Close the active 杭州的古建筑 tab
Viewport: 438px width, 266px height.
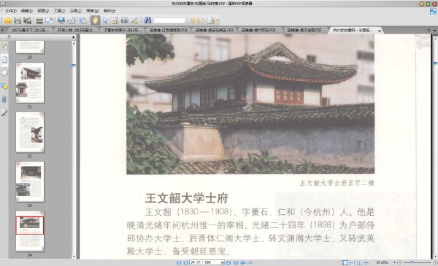tap(380, 31)
